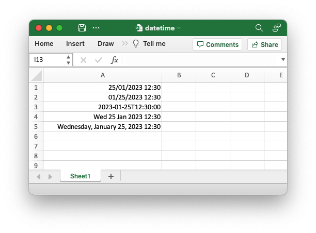Open the collaboration share people icon
Screen dimensions: 316x233
pos(277,28)
